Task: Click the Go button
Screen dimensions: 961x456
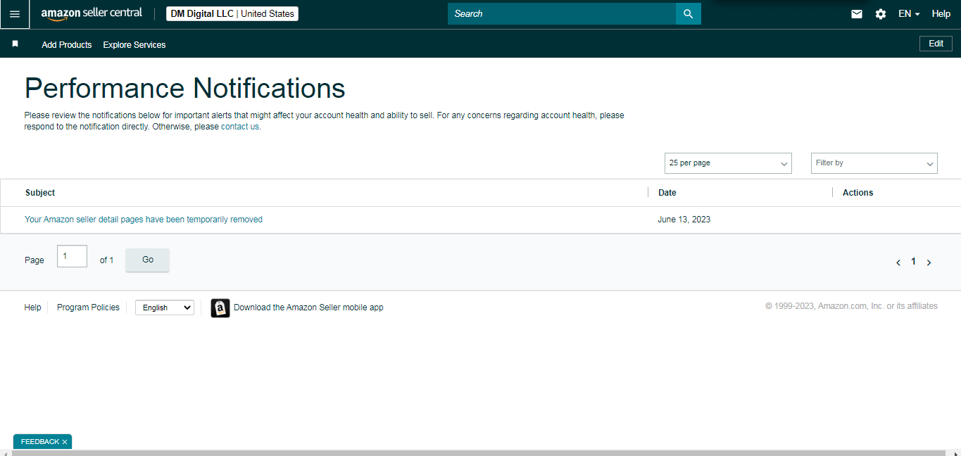Action: [147, 260]
